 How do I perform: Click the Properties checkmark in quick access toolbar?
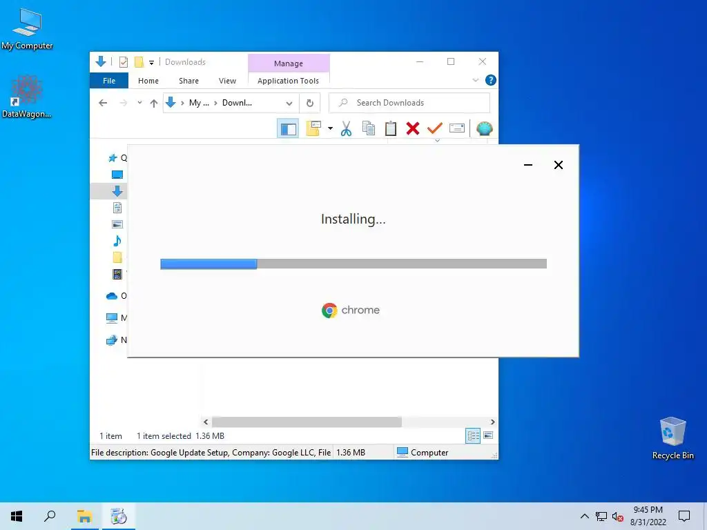[123, 61]
